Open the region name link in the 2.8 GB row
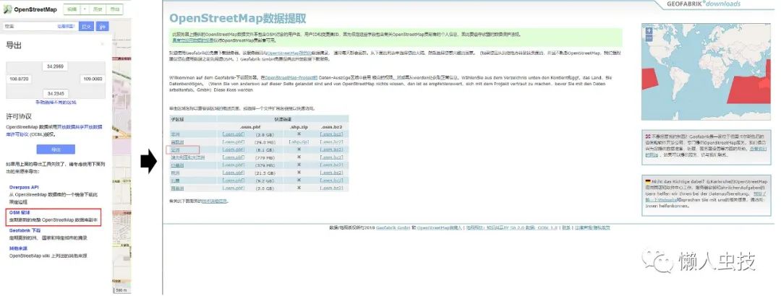 pos(175,134)
